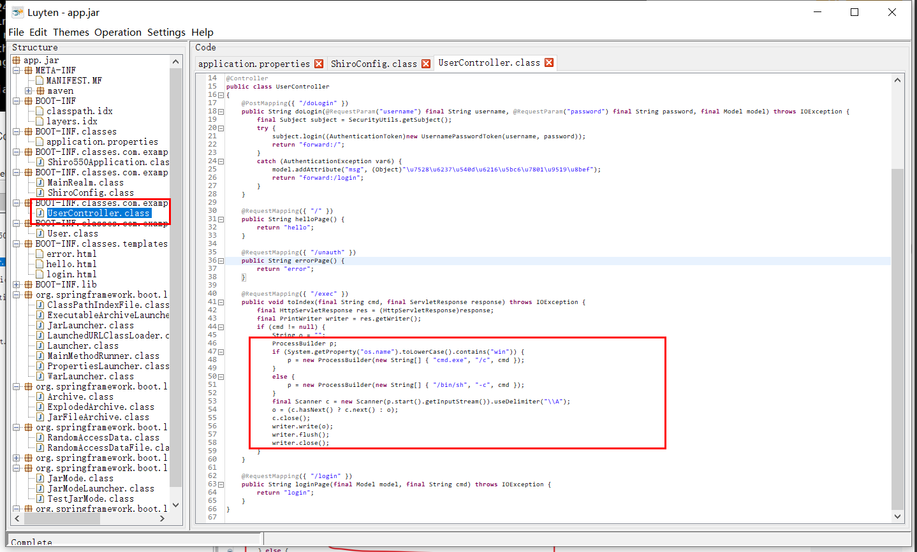Open the Edit menu

[38, 32]
